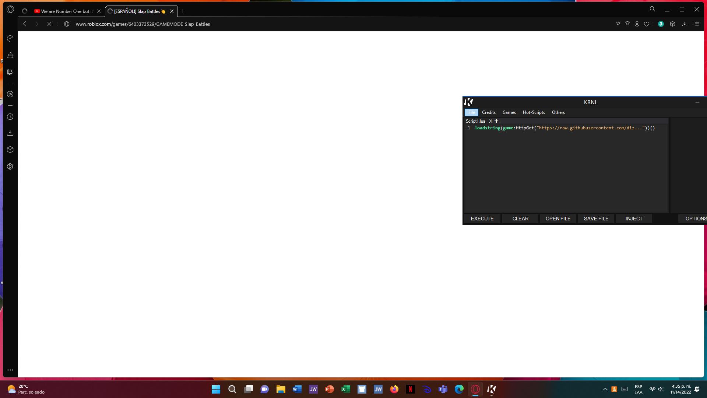
Task: Open GX Control speedometer in sidebar
Action: [10, 39]
